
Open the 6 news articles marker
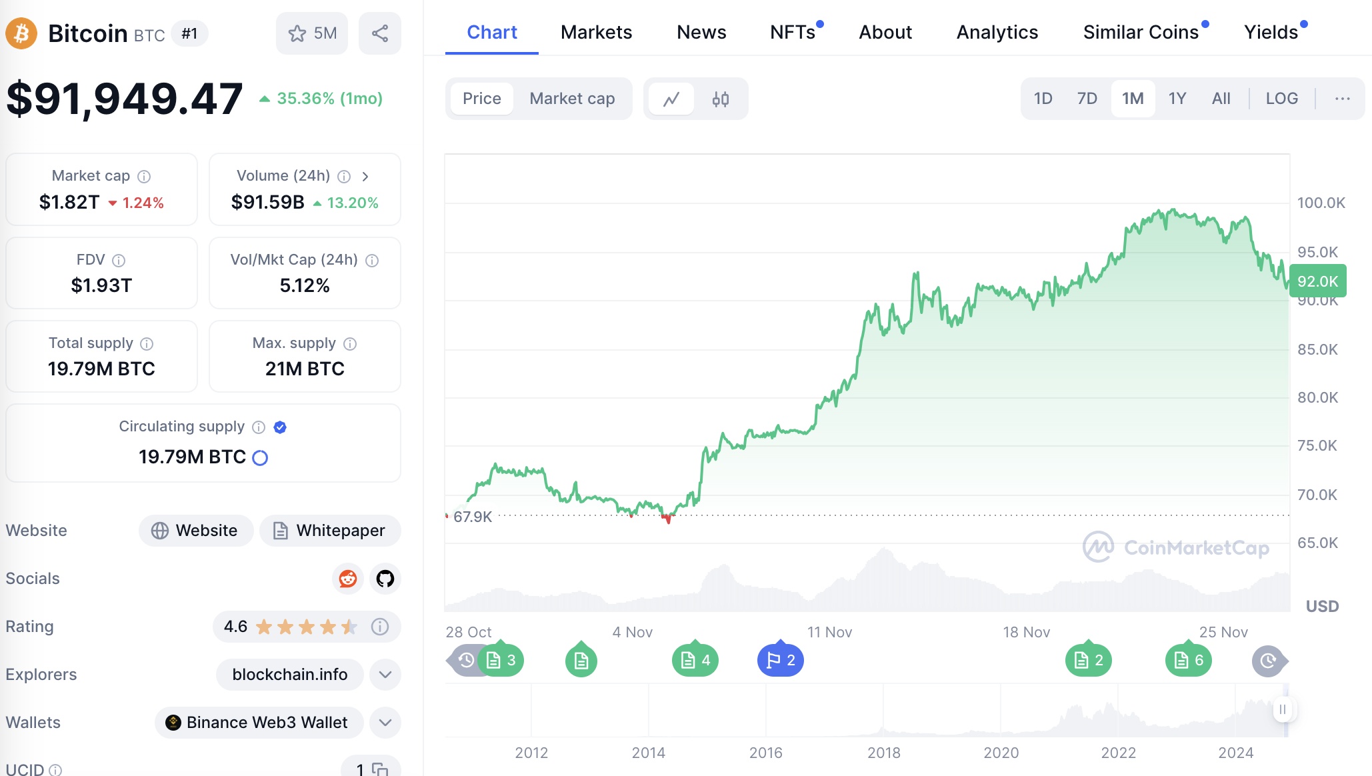1189,660
